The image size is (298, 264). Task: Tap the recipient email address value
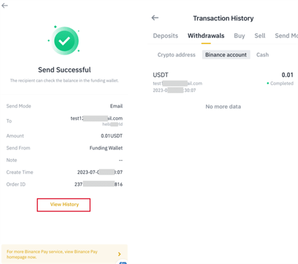(97, 119)
